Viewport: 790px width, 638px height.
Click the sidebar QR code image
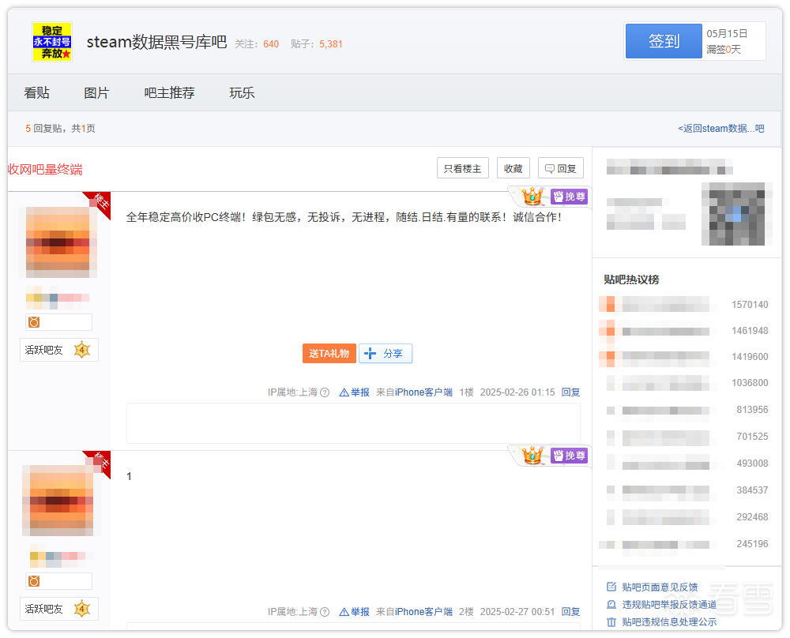[x=736, y=214]
